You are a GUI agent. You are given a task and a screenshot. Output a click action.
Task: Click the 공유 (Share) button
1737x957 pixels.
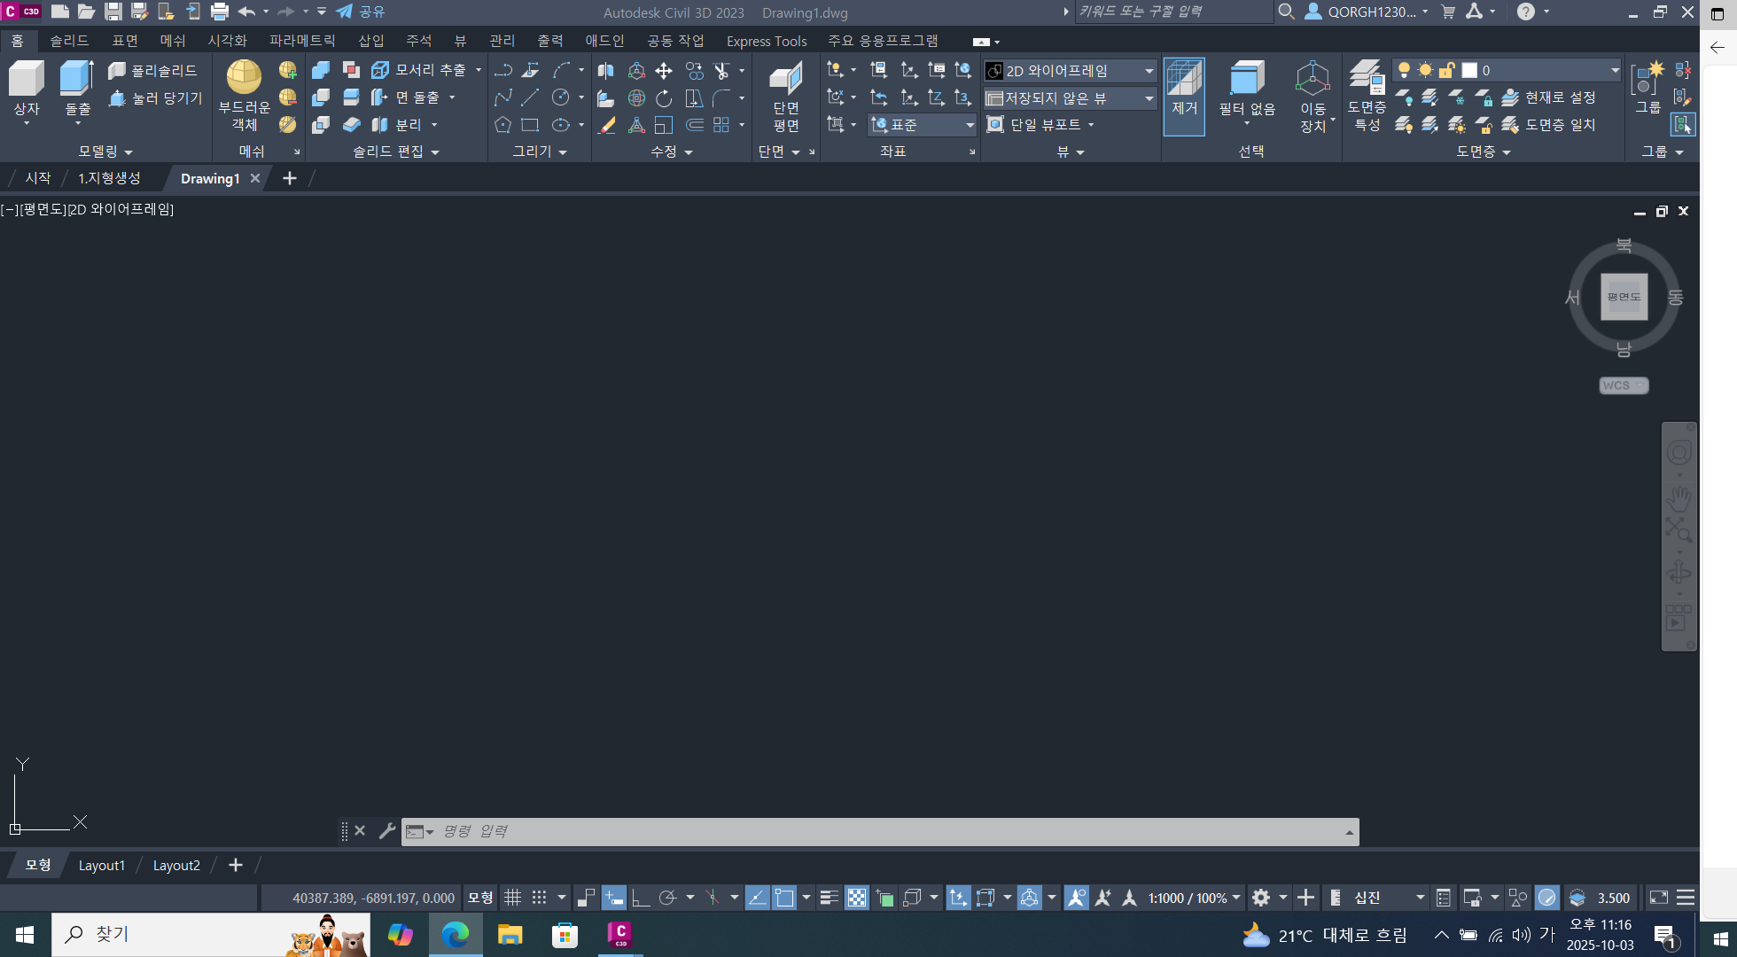[x=360, y=12]
